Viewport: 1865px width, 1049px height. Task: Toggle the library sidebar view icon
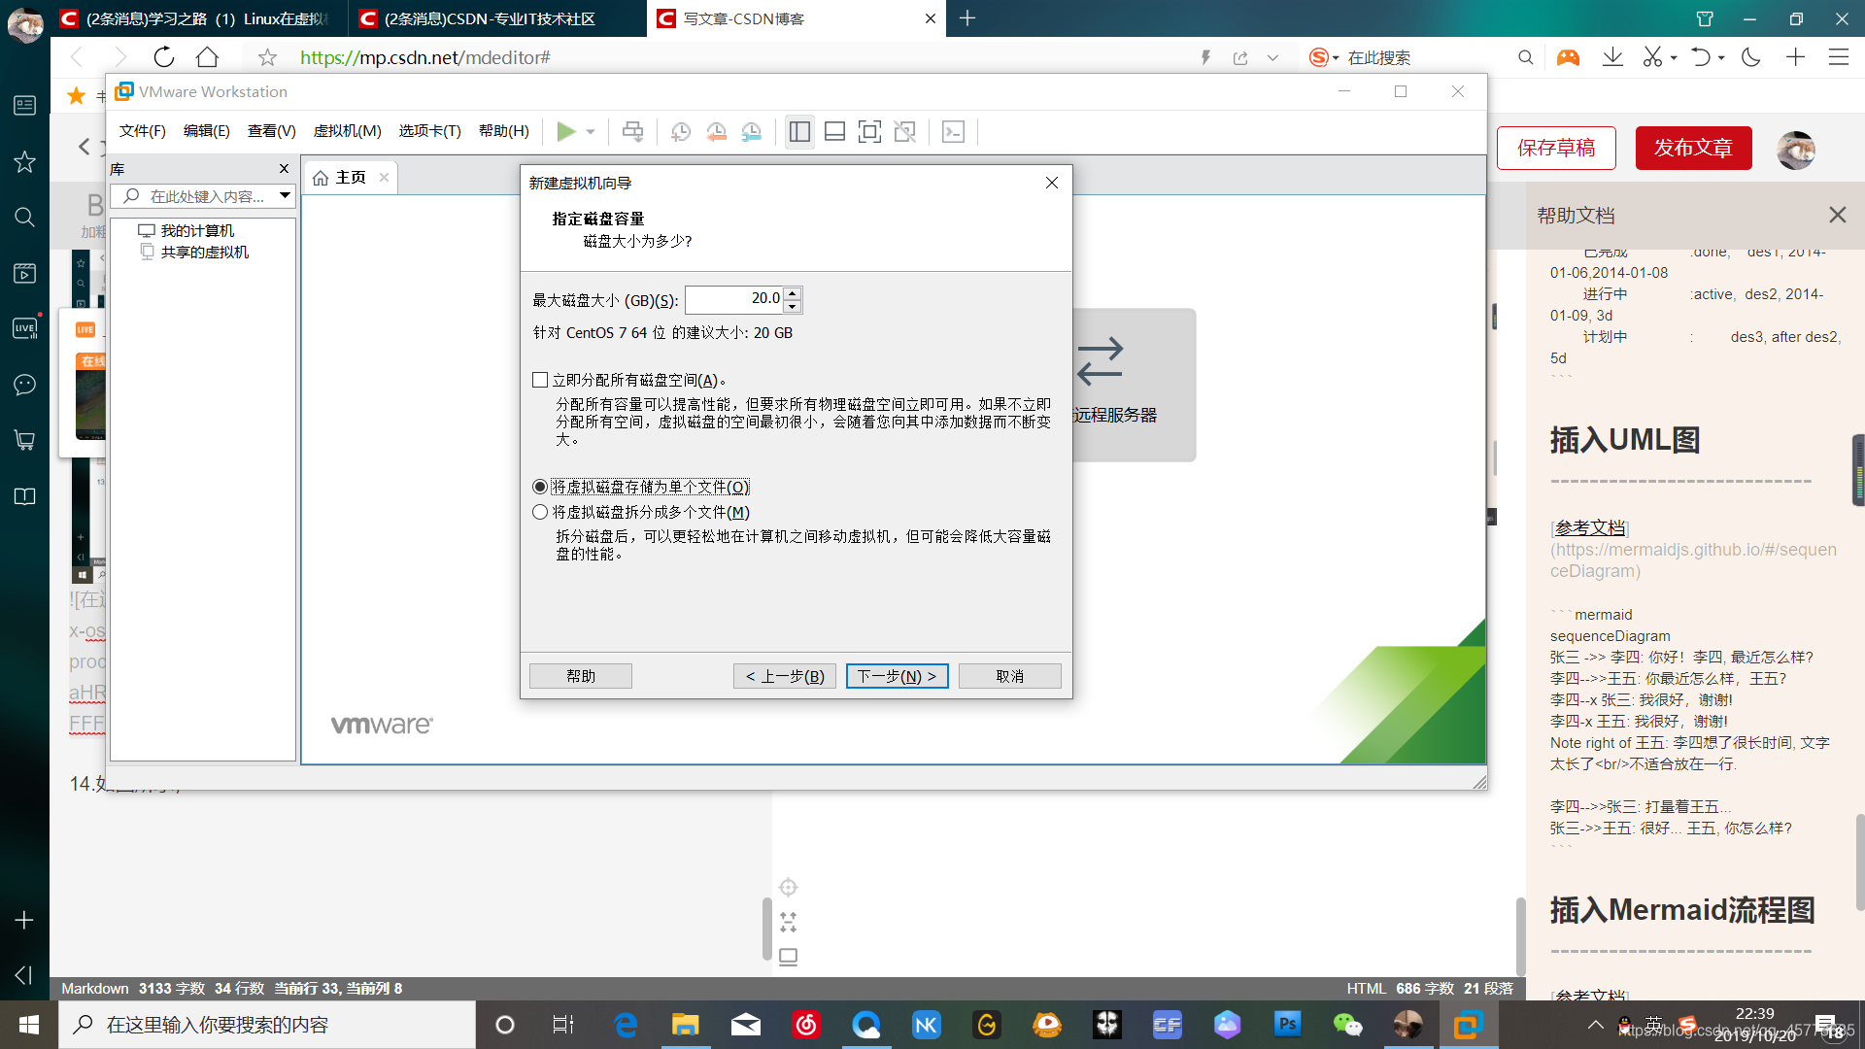click(799, 131)
